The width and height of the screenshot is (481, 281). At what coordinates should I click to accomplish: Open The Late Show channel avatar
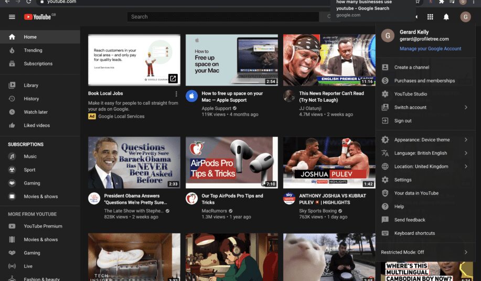tap(94, 199)
